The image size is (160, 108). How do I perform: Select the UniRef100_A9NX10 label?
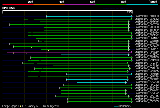pyautogui.click(x=146, y=52)
